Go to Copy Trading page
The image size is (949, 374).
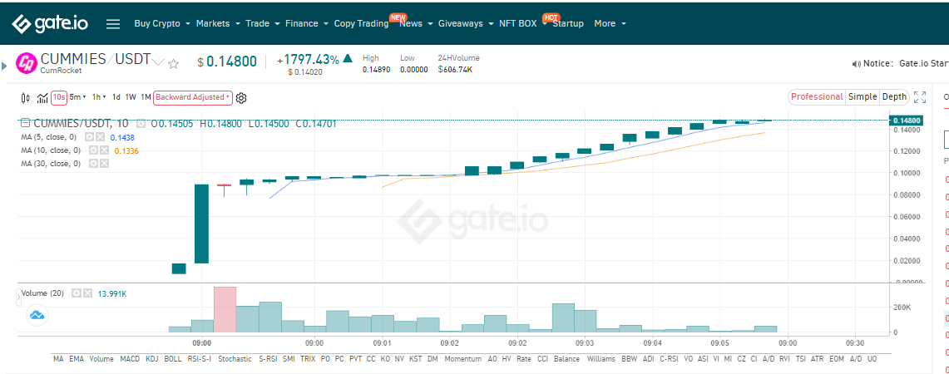pos(361,23)
